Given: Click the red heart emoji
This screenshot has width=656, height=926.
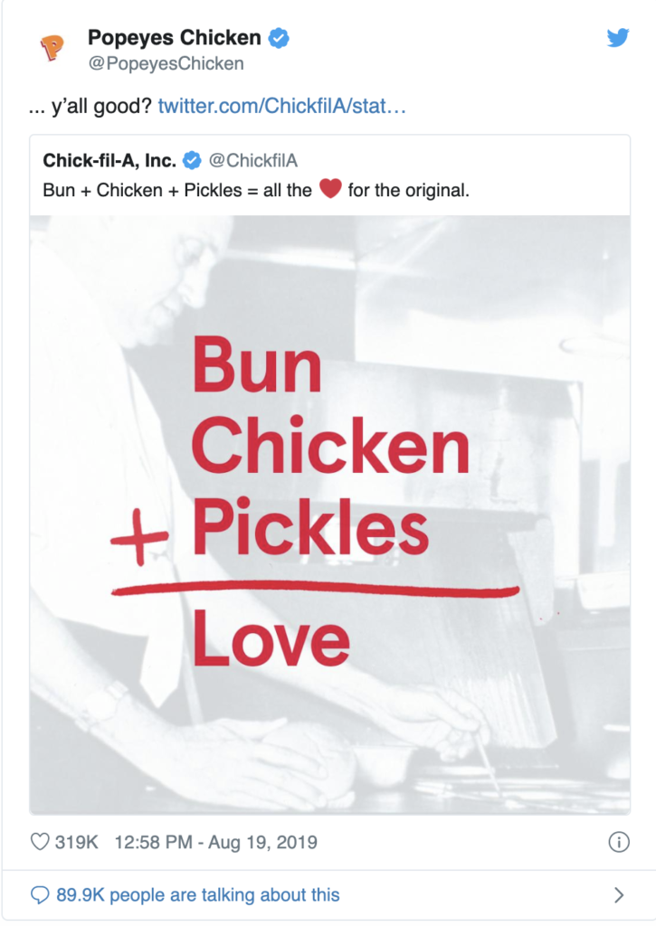Looking at the screenshot, I should click(x=330, y=189).
